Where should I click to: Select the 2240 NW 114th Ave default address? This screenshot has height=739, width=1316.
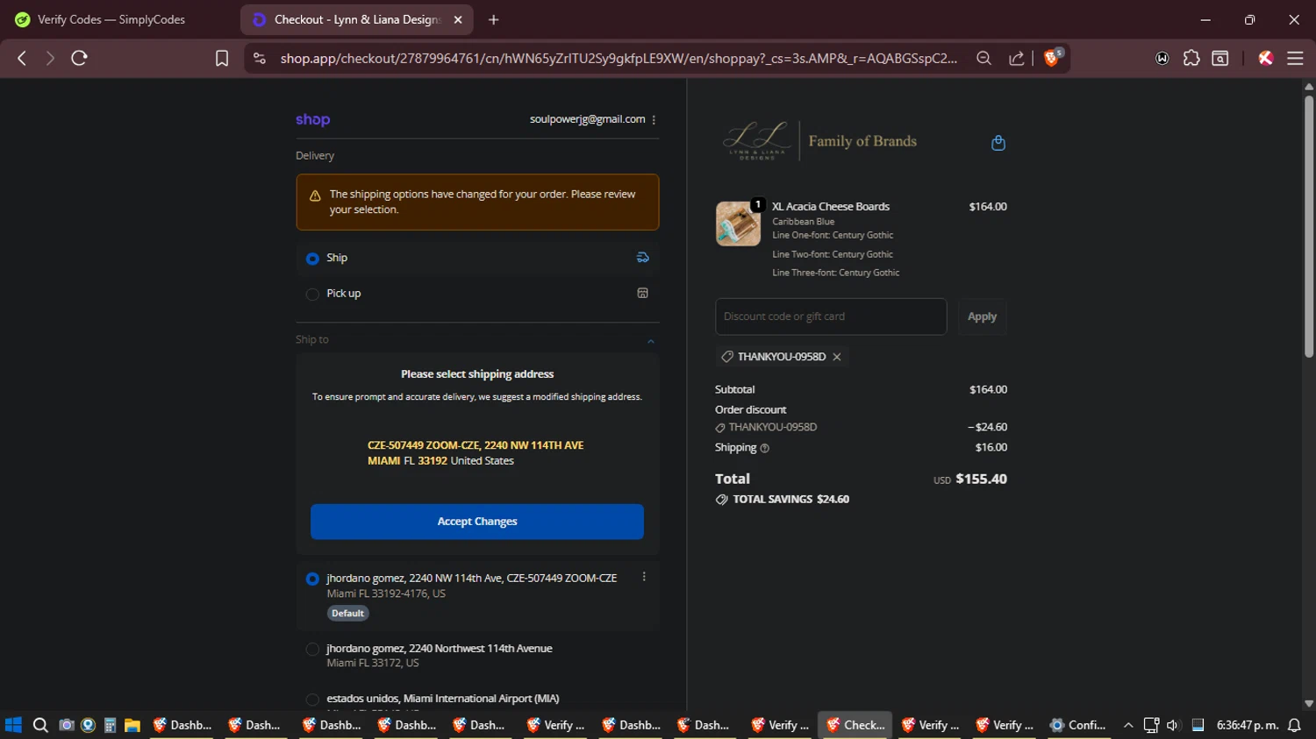[312, 579]
